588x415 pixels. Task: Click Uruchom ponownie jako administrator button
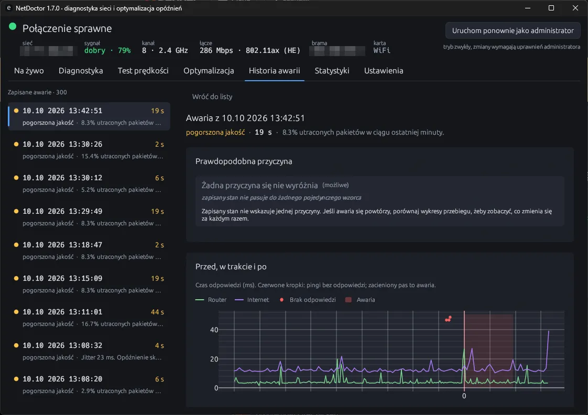(x=513, y=30)
